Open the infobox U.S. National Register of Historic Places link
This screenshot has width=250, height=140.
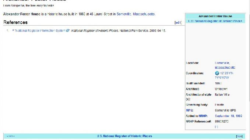pyautogui.click(x=215, y=21)
